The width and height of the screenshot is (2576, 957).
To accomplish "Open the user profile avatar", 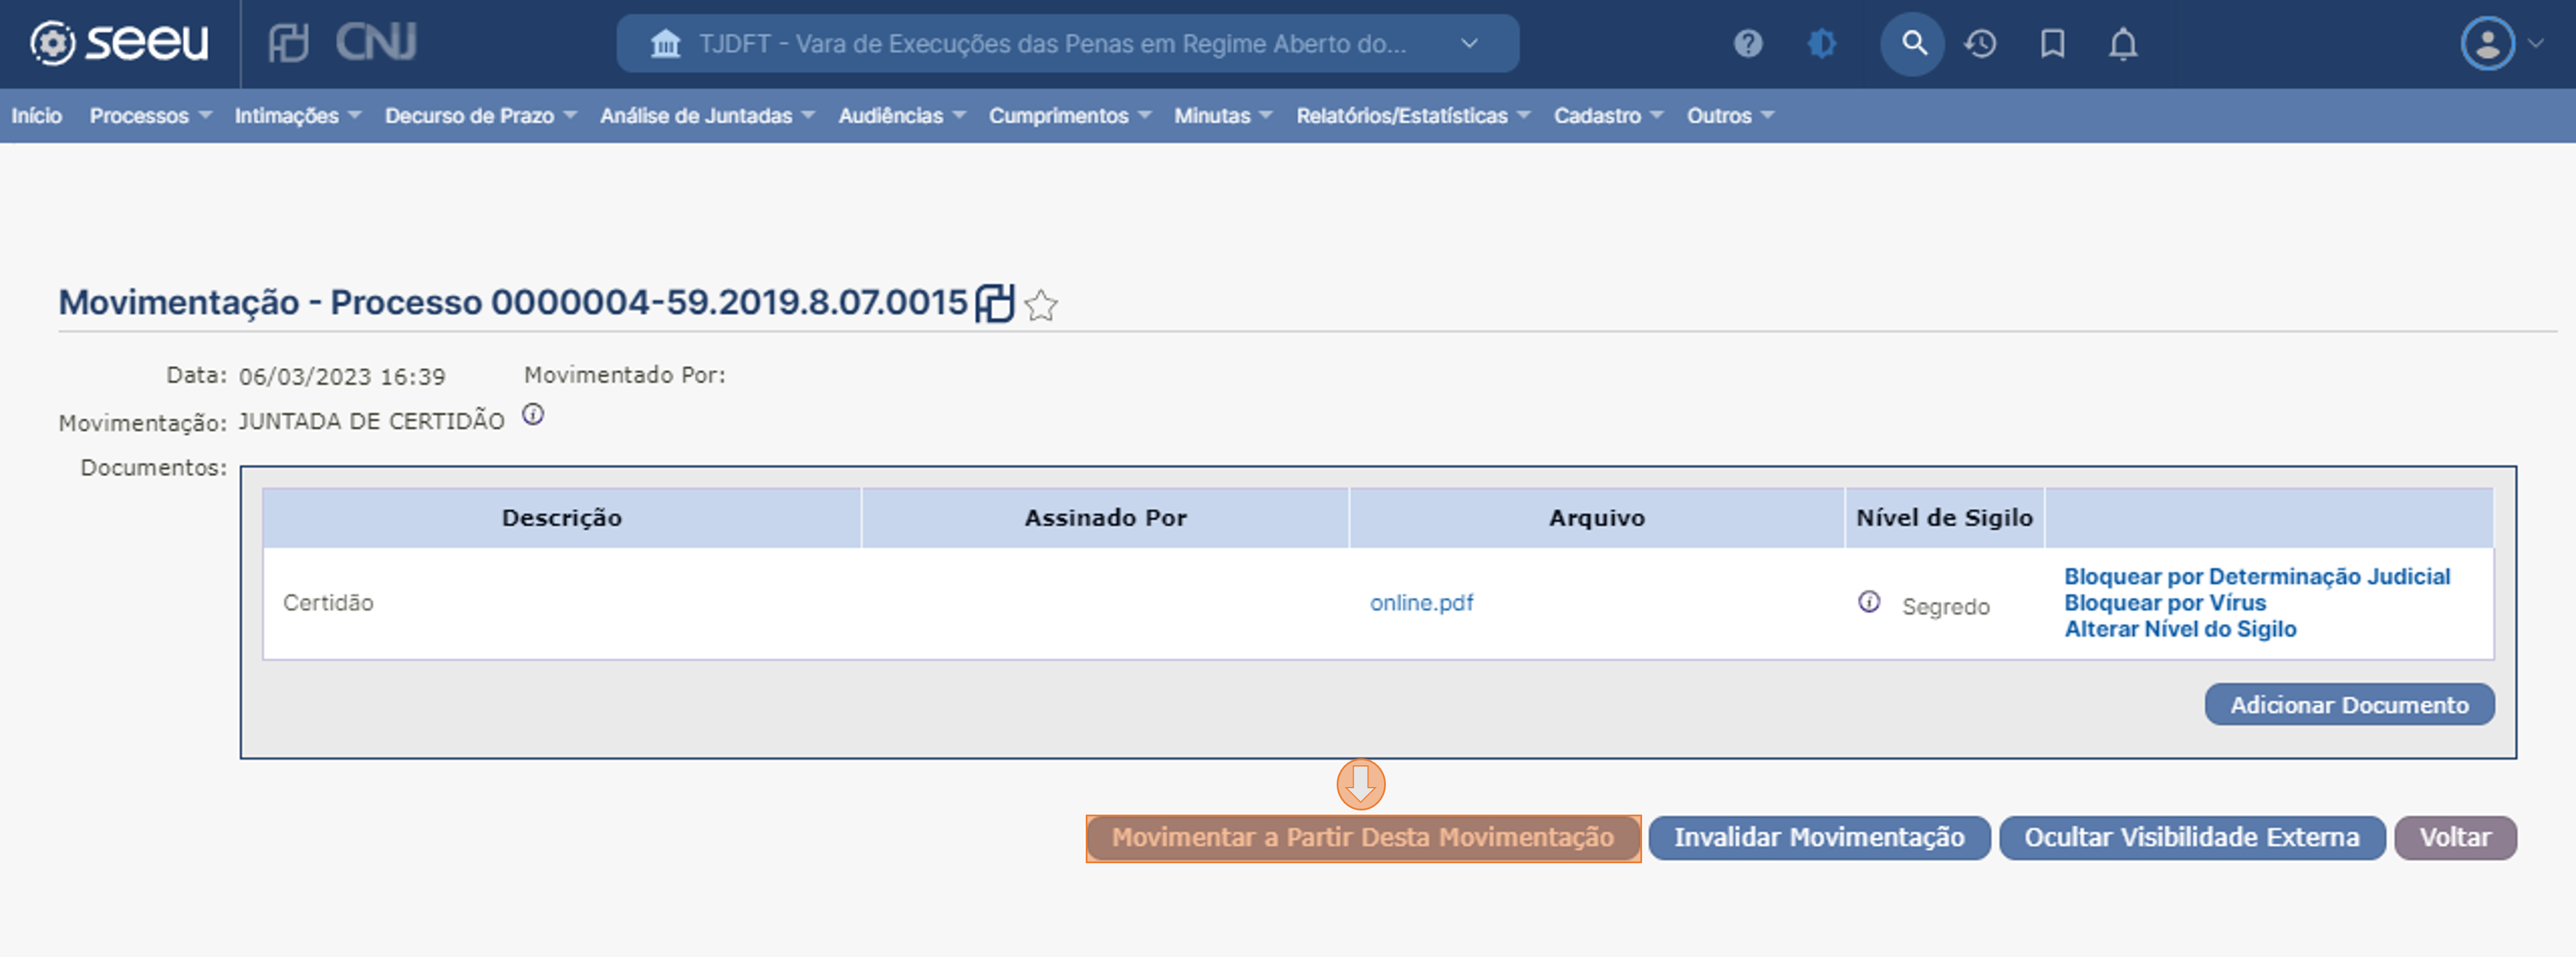I will 2487,44.
